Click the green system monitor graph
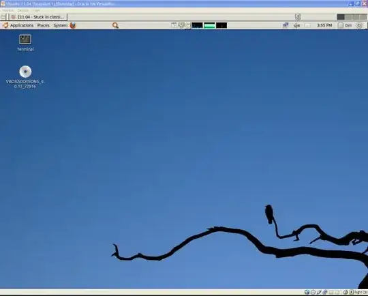This screenshot has width=368, height=296. pyautogui.click(x=209, y=25)
